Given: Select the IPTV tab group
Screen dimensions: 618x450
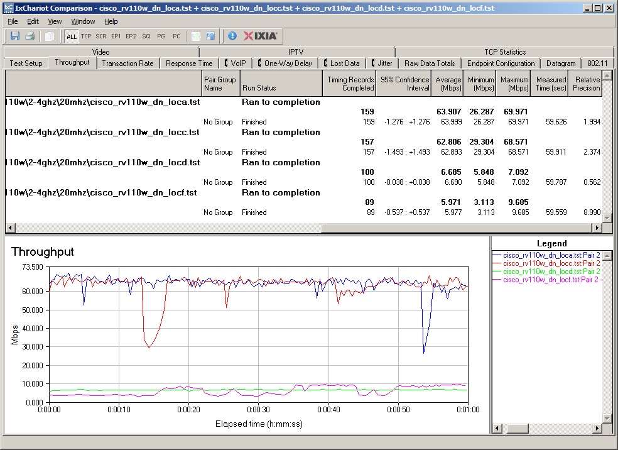Looking at the screenshot, I should coord(296,52).
